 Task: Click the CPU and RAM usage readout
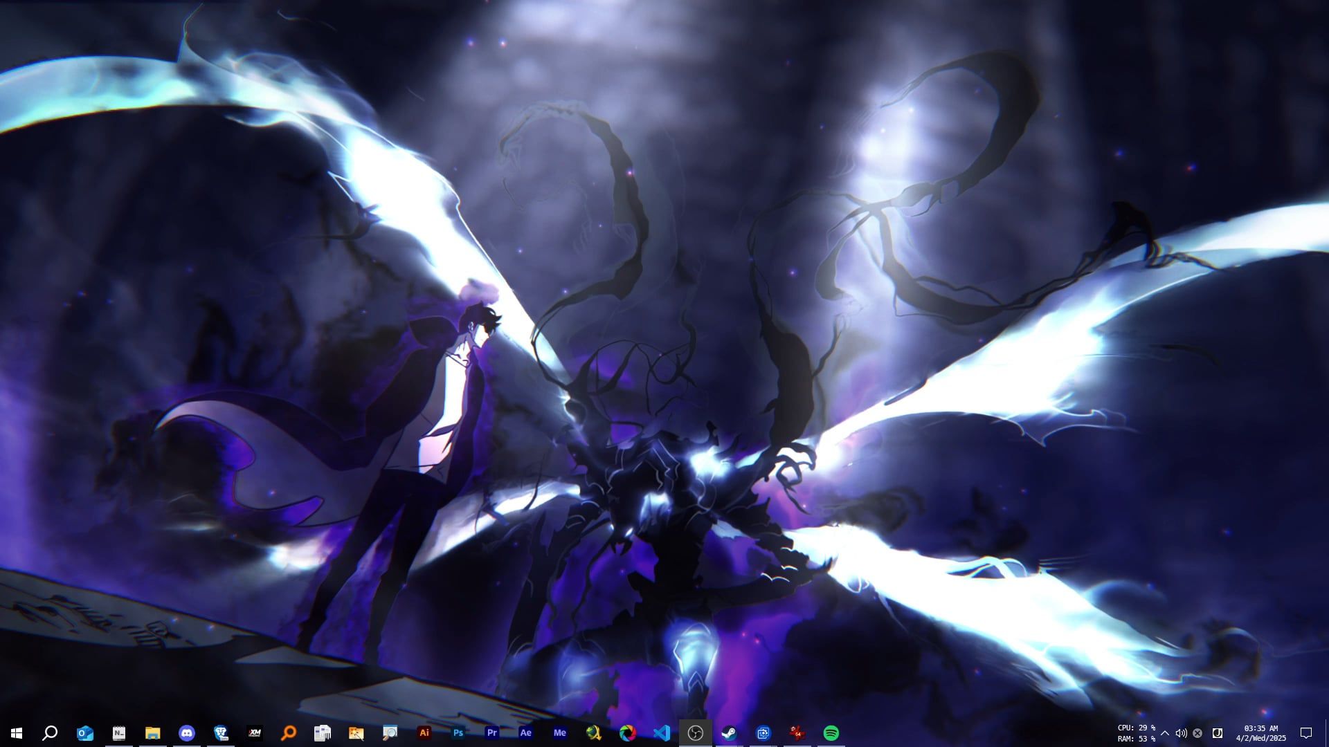tap(1136, 733)
